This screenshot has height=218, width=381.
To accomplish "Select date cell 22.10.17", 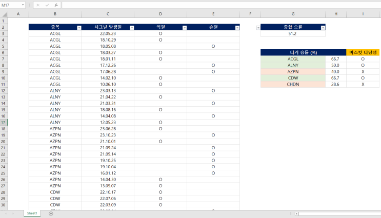I will point(108,192).
